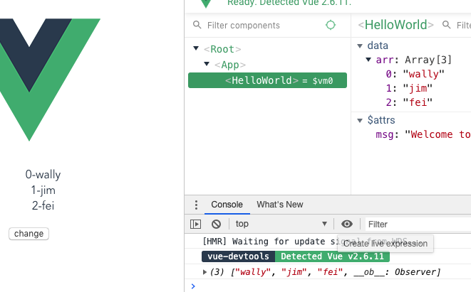Open the drawer three-dot menu
Screen dimensions: 471x292
196,205
